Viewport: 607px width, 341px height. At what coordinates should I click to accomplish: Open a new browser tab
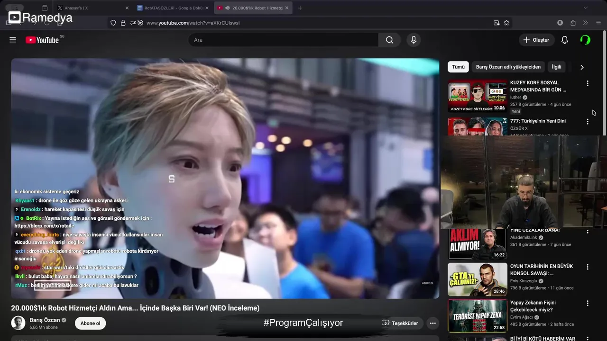[x=300, y=8]
